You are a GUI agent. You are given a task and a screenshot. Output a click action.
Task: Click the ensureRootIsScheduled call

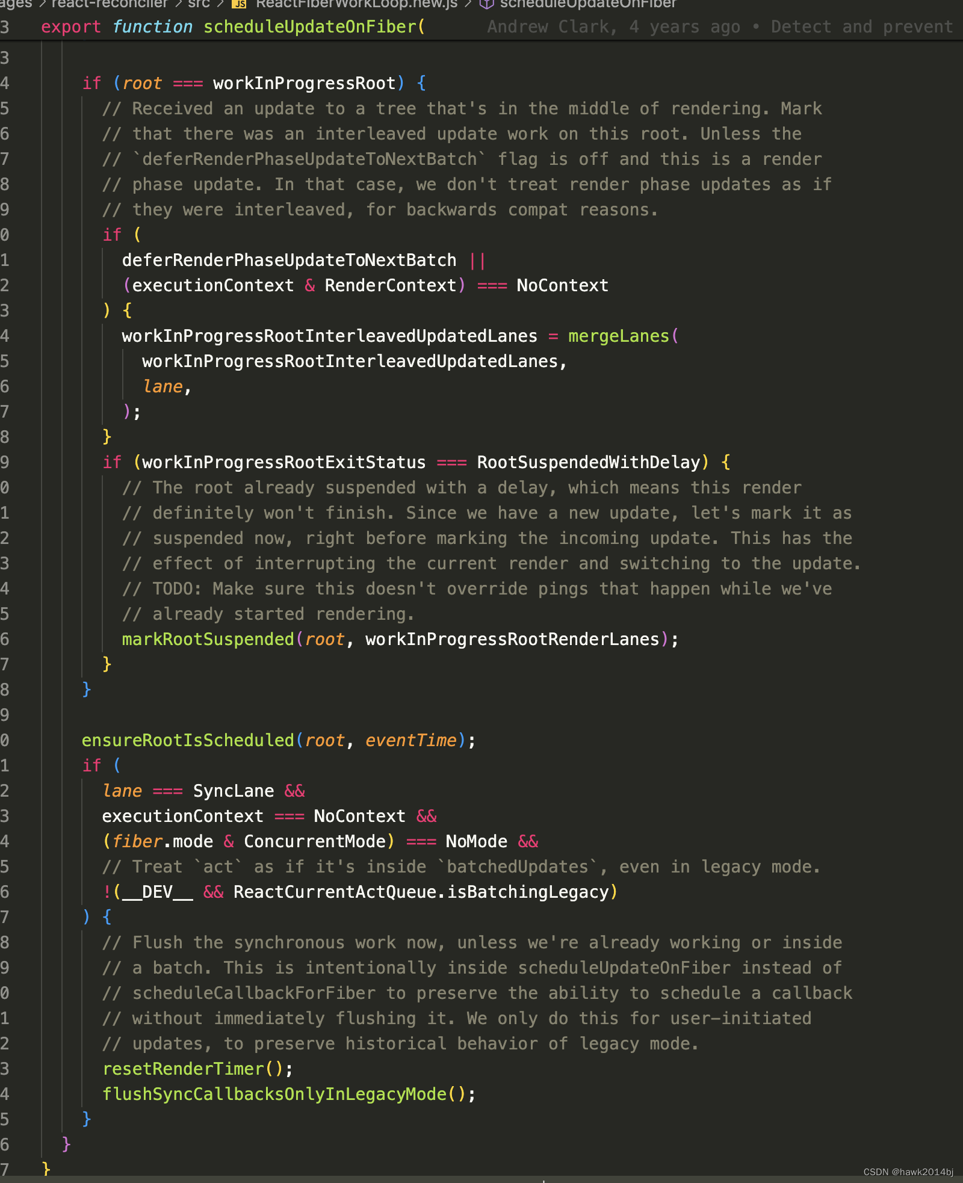click(188, 740)
